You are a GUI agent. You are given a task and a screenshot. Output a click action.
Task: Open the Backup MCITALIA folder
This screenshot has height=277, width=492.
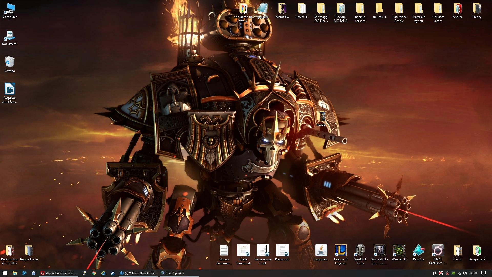click(x=341, y=13)
